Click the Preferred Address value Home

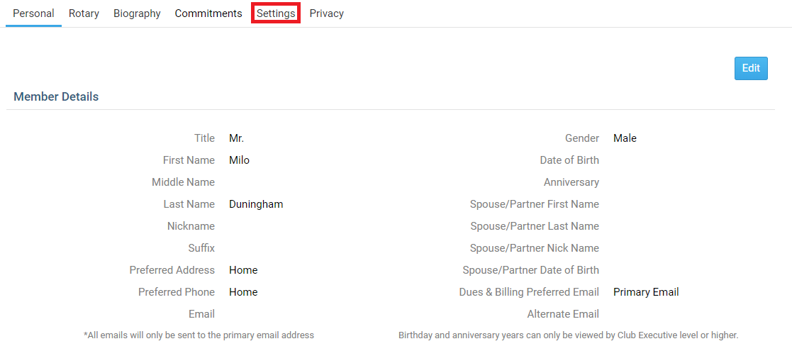coord(243,270)
